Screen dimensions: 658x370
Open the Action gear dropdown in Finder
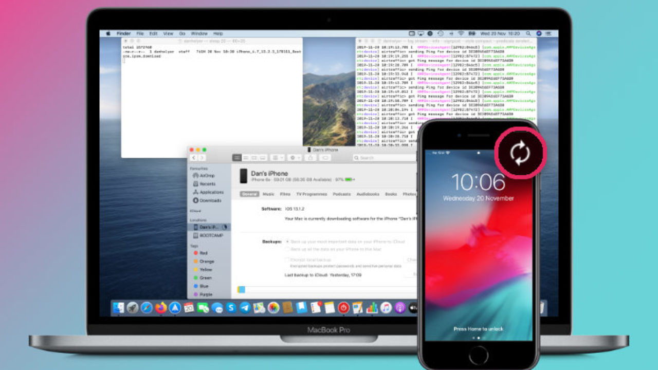pos(295,158)
